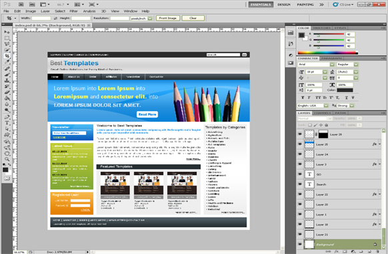Select the Paint Bucket tool
The height and width of the screenshot is (254, 388).
click(7, 98)
